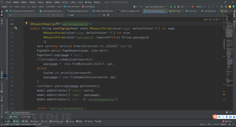Image resolution: width=236 pixels, height=127 pixels.
Task: Switch to AddrController.java tab
Action: pyautogui.click(x=104, y=11)
